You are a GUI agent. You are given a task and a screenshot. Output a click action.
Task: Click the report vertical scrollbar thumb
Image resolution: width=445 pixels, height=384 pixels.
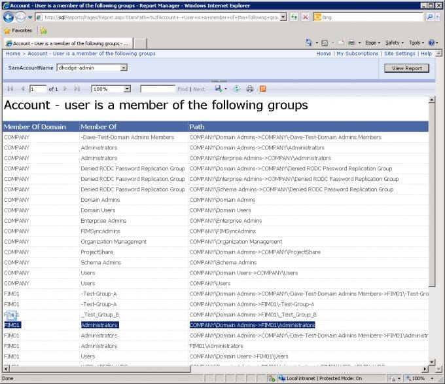(x=432, y=195)
